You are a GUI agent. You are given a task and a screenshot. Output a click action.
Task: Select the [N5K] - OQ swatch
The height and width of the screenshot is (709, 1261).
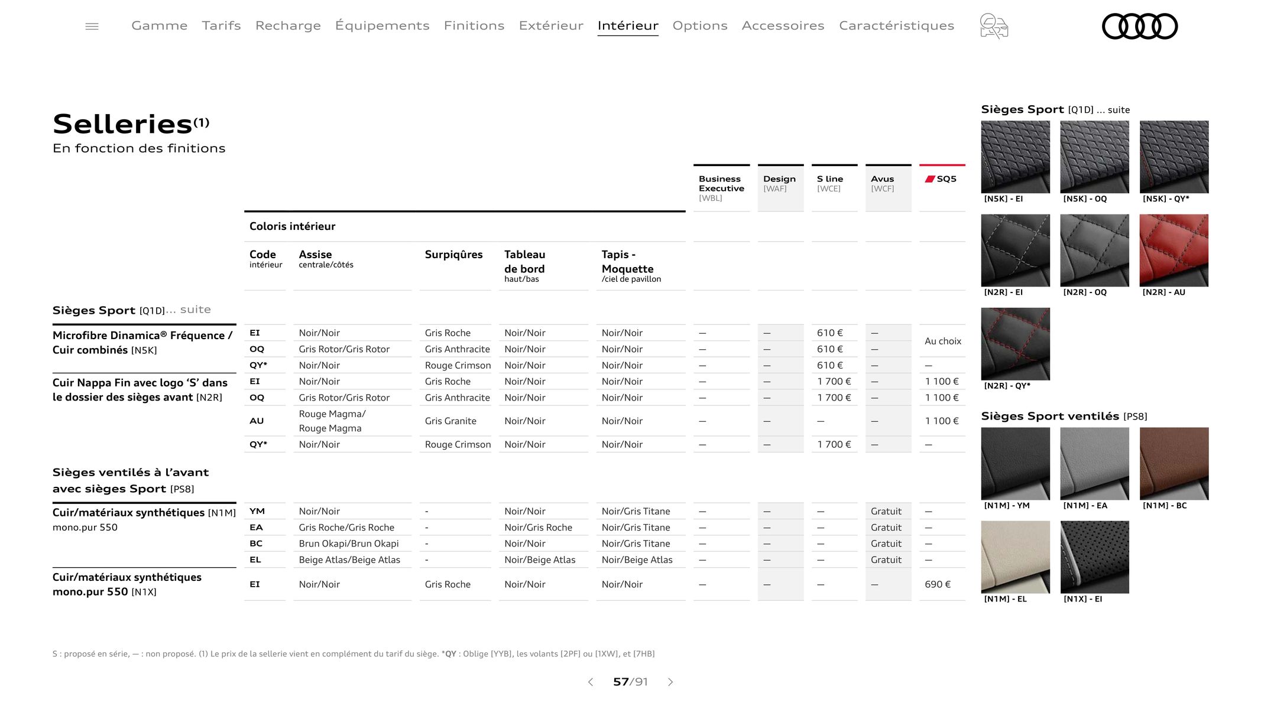click(x=1094, y=157)
